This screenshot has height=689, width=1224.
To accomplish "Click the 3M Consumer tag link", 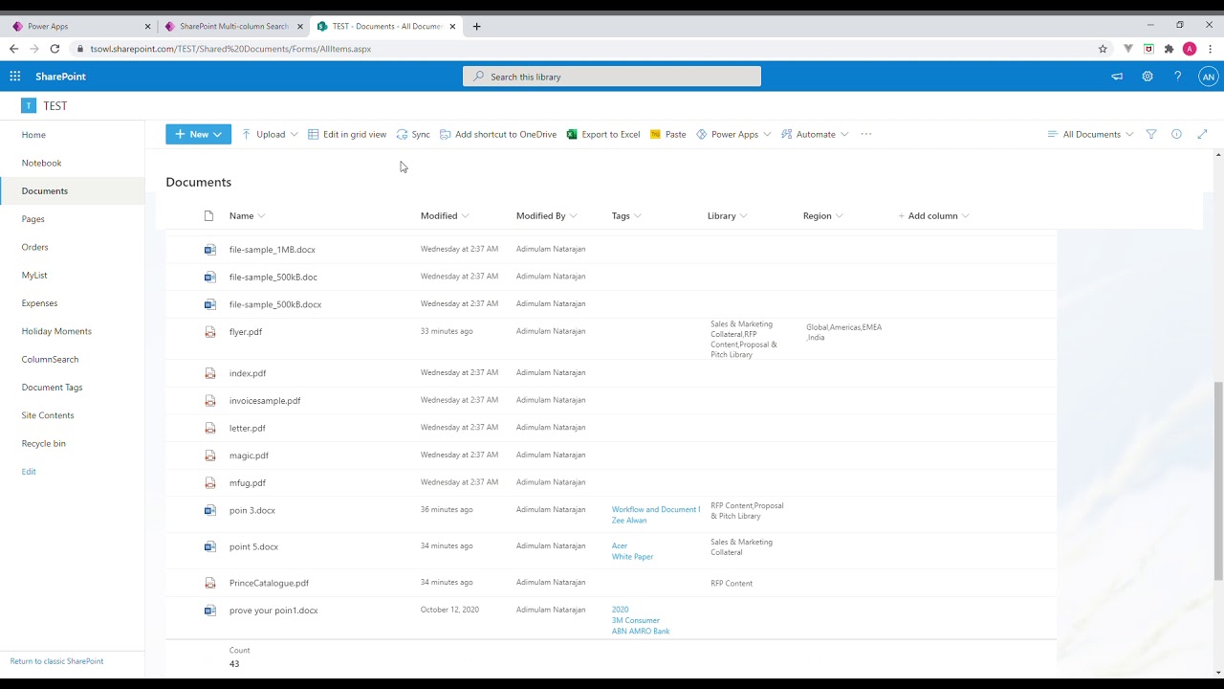I will tap(636, 620).
